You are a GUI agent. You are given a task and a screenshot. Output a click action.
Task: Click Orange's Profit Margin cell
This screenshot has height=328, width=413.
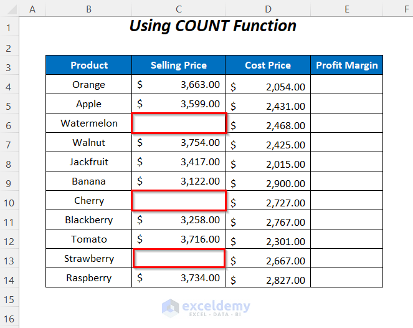click(346, 84)
